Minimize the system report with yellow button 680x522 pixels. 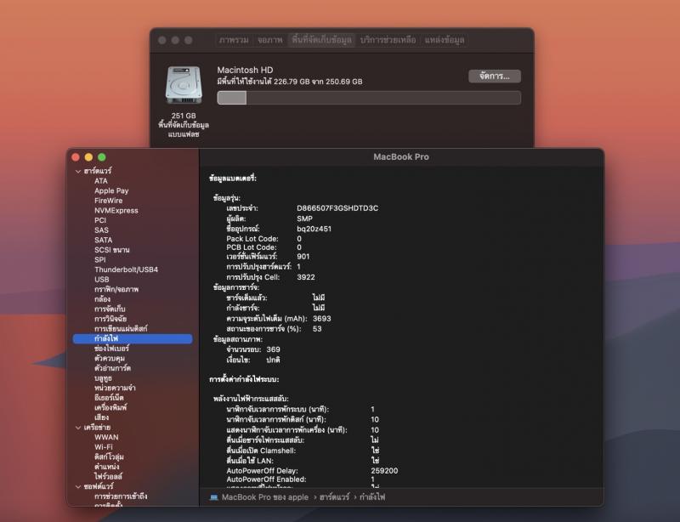tap(88, 157)
